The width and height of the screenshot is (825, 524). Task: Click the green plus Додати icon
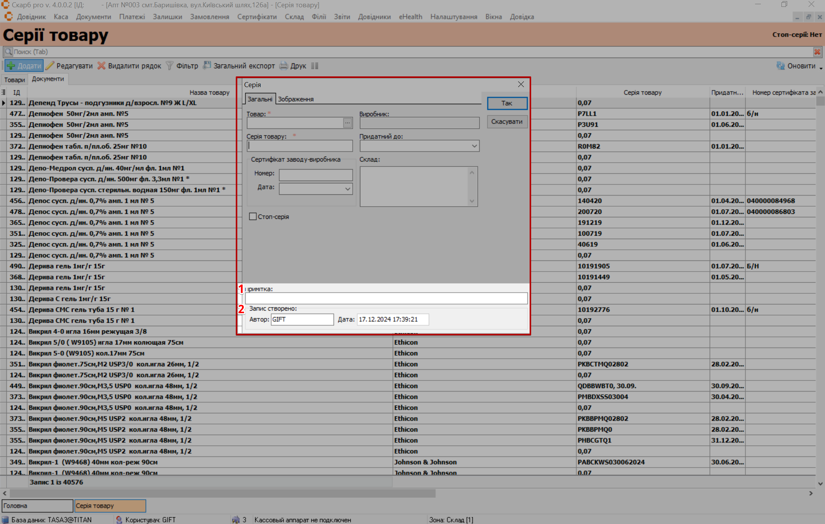[11, 66]
